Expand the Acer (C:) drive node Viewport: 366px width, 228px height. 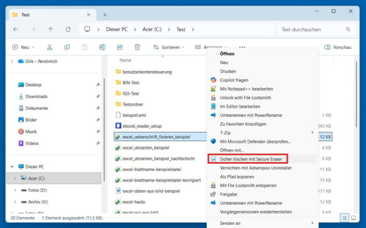15,178
